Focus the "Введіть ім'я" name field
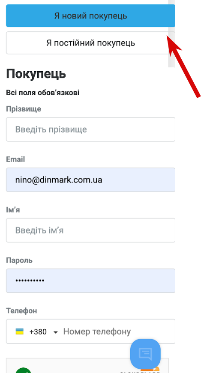This screenshot has height=373, width=201. click(90, 230)
